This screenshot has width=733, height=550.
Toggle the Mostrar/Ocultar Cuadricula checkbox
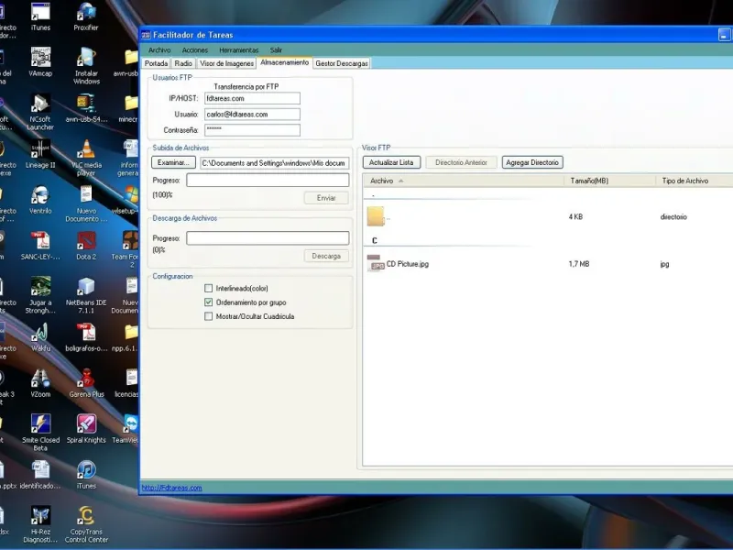(x=209, y=316)
